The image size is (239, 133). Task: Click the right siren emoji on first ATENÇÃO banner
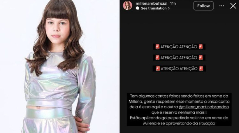201,47
